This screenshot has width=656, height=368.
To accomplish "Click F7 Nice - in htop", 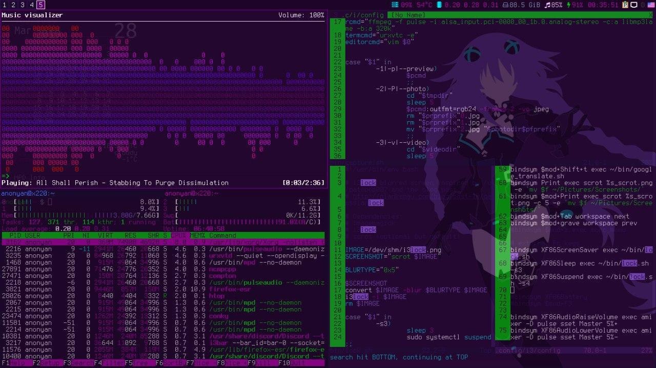I will click(201, 363).
